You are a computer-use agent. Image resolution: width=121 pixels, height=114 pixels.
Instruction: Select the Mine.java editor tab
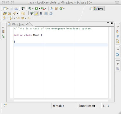pyautogui.click(x=18, y=24)
